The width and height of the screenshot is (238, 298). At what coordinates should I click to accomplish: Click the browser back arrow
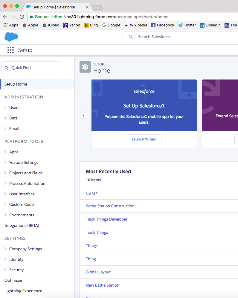tap(5, 17)
